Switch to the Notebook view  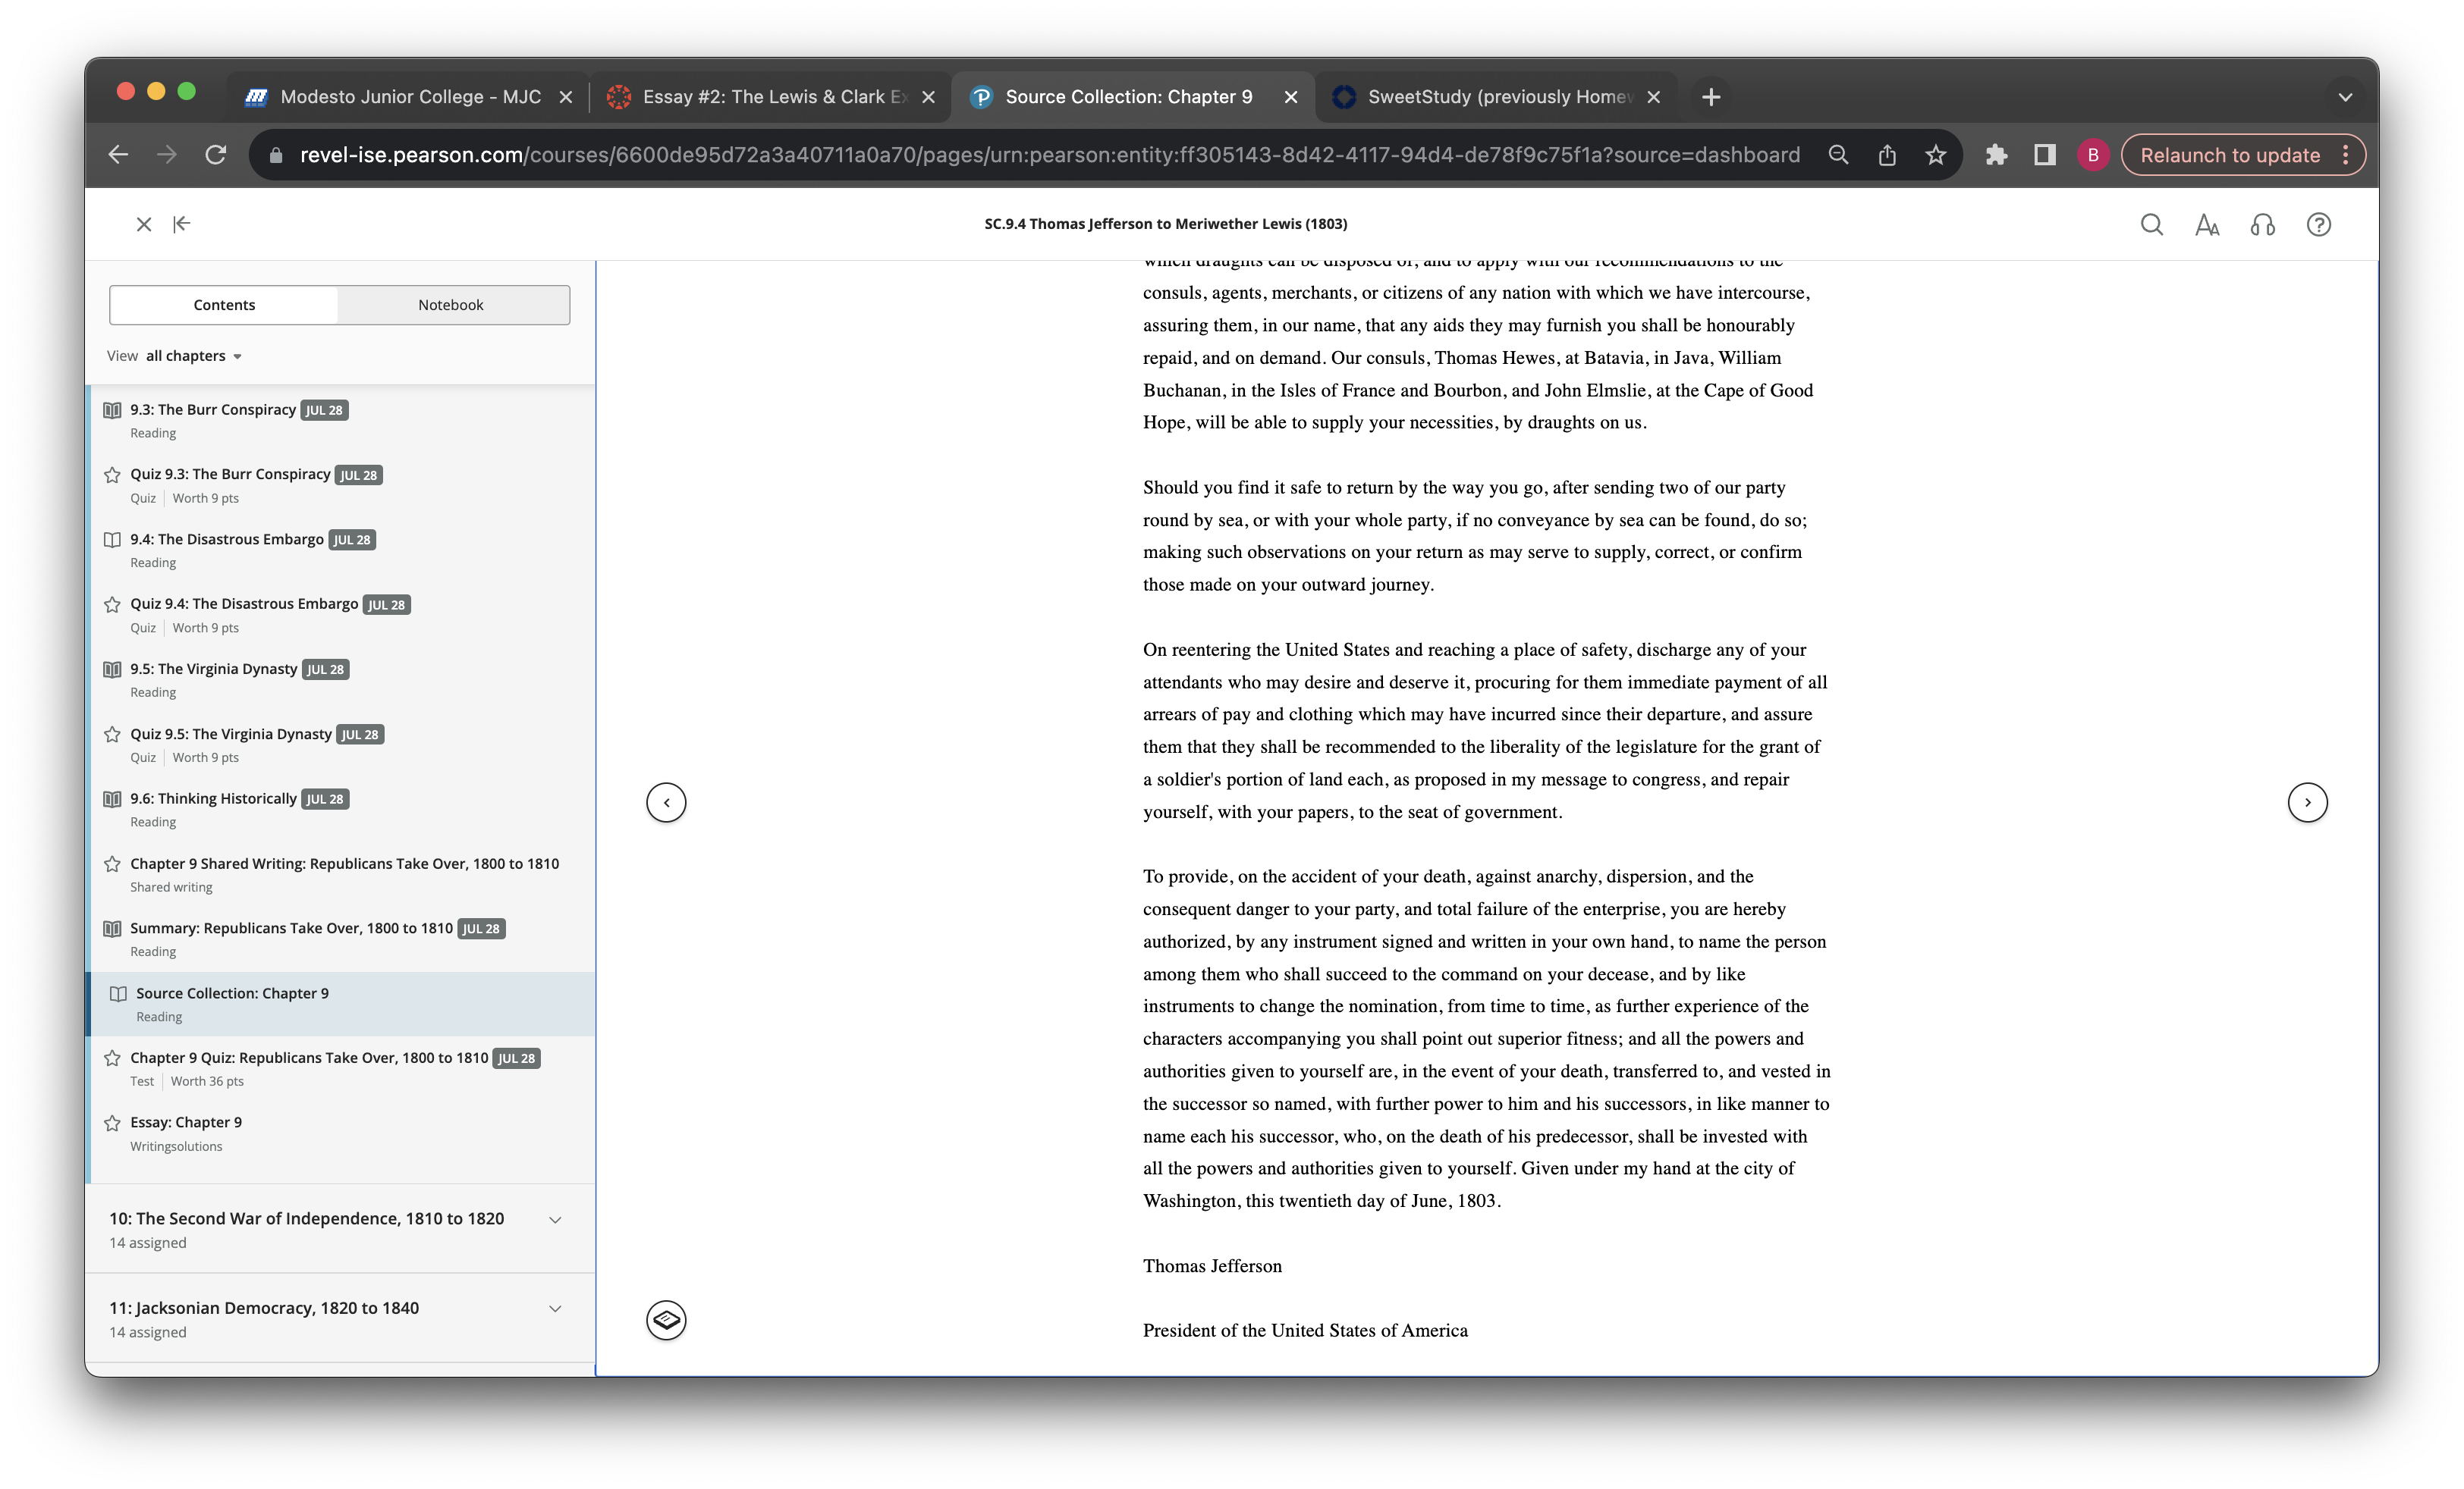click(451, 305)
